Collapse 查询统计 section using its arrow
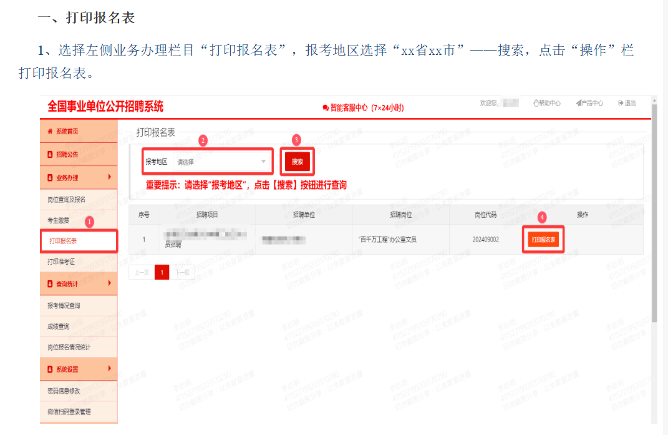Viewport: 668px width, 435px height. (110, 283)
